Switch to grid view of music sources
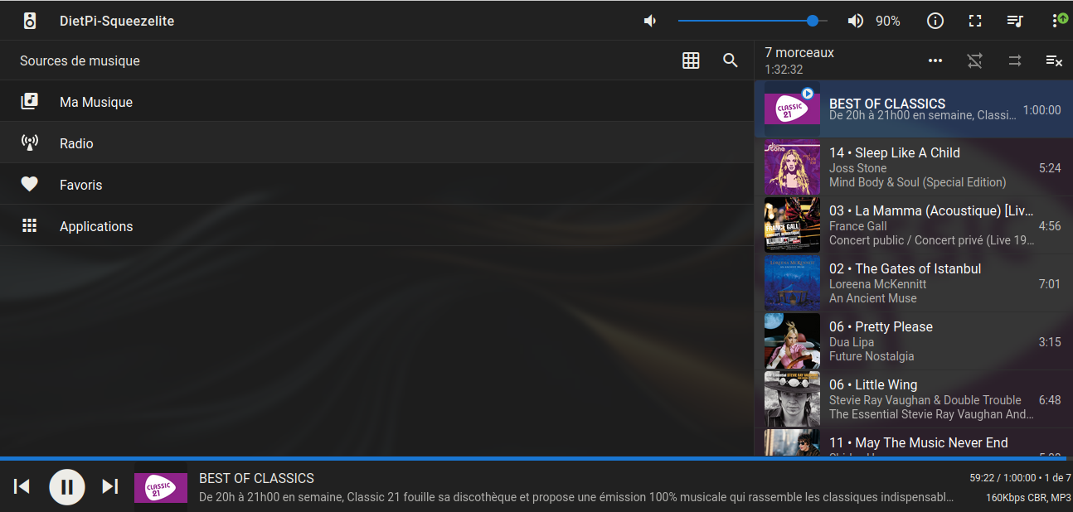Screen dimensions: 1073x512 click(x=691, y=60)
